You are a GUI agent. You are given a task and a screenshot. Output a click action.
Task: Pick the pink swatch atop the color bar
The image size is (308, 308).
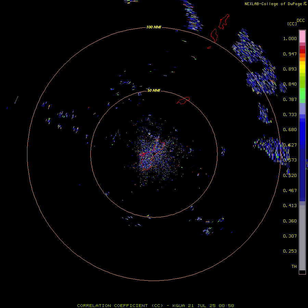pos(302,36)
